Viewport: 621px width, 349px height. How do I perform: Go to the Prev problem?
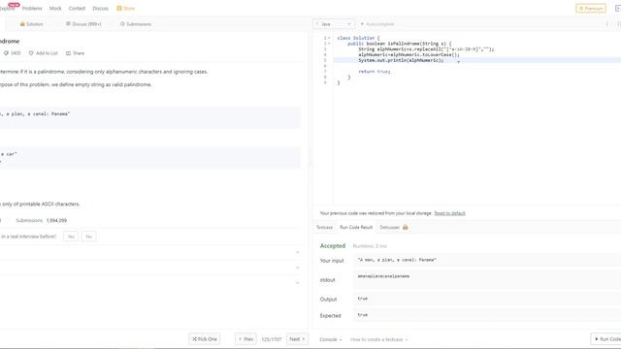[x=245, y=339]
